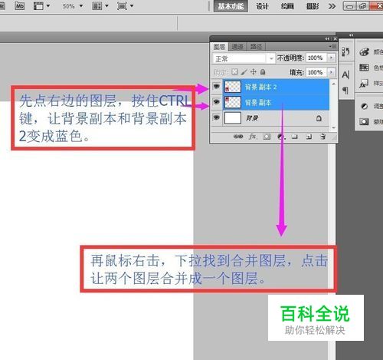383x360 pixels.
Task: Delete layer with the trash icon
Action: point(322,137)
